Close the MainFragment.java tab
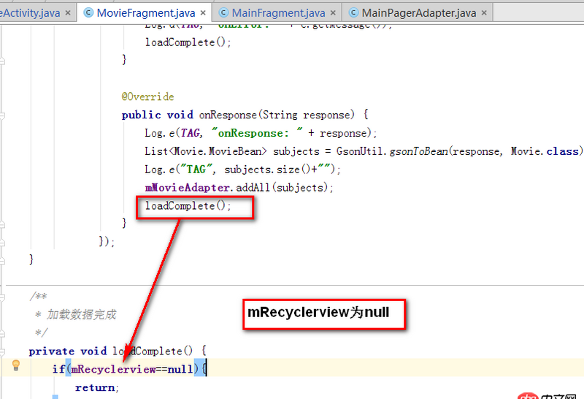 coord(333,13)
